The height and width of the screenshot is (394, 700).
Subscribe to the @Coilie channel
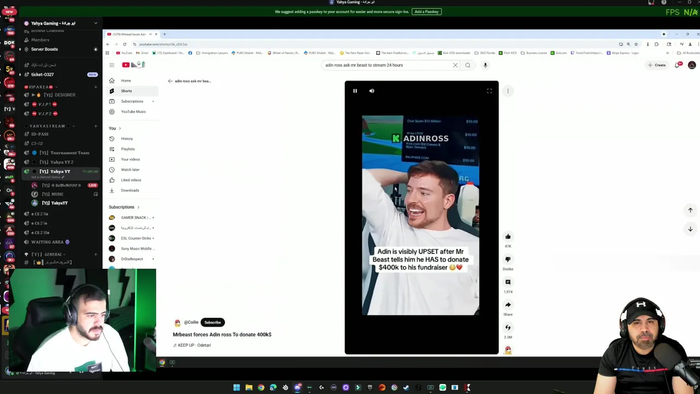coord(212,322)
